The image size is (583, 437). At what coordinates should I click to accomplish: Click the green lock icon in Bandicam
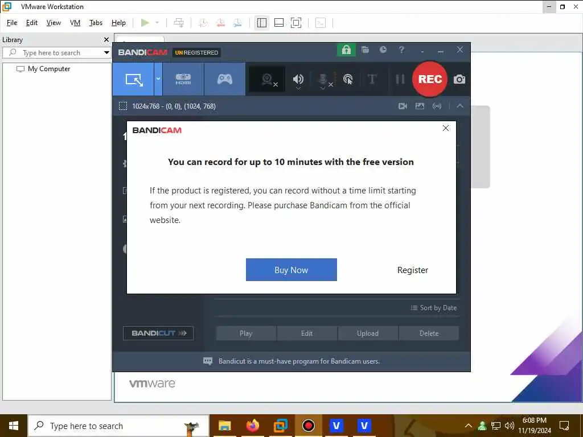tap(346, 50)
